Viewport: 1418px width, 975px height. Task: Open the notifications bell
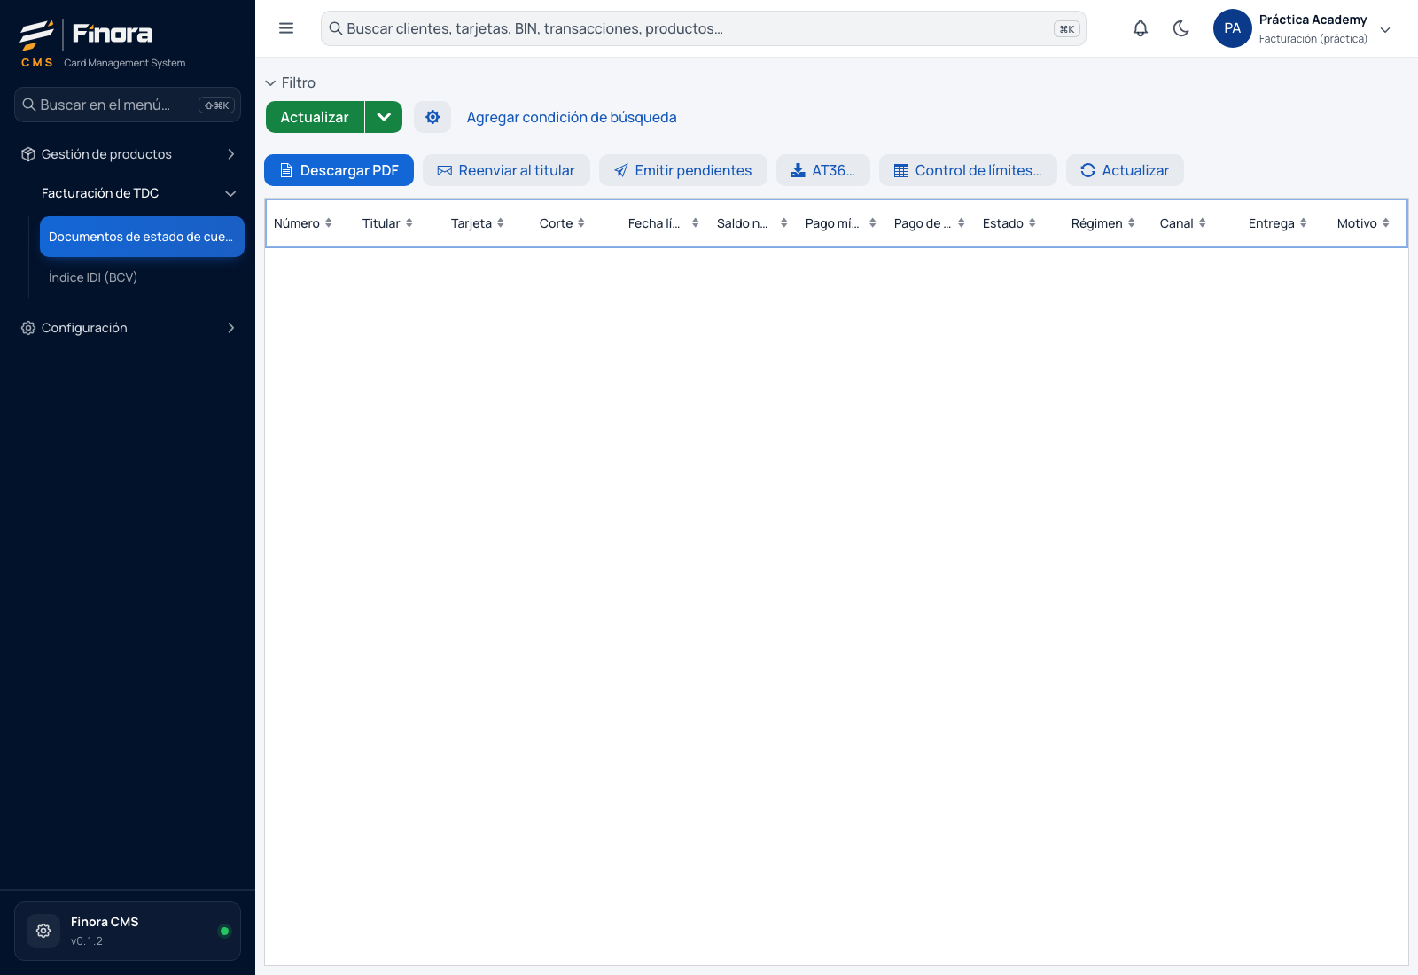pyautogui.click(x=1141, y=28)
